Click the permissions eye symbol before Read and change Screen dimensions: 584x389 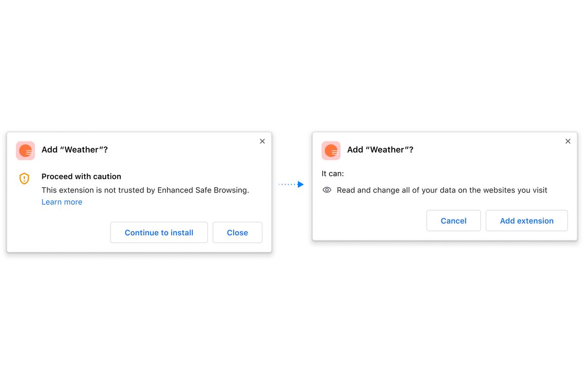point(327,190)
